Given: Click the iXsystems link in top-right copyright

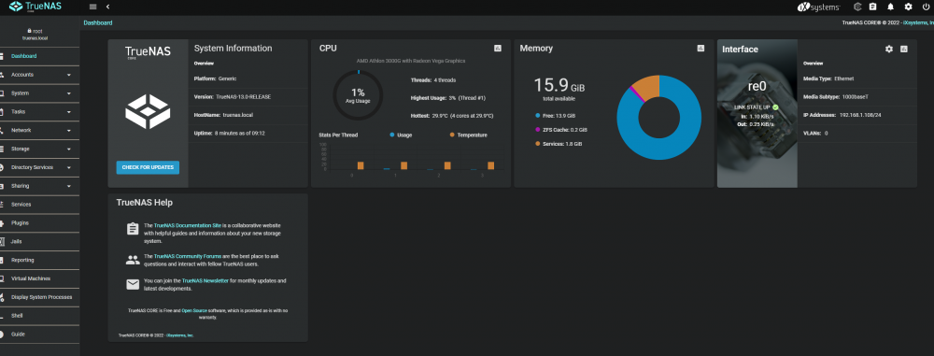Looking at the screenshot, I should 919,22.
